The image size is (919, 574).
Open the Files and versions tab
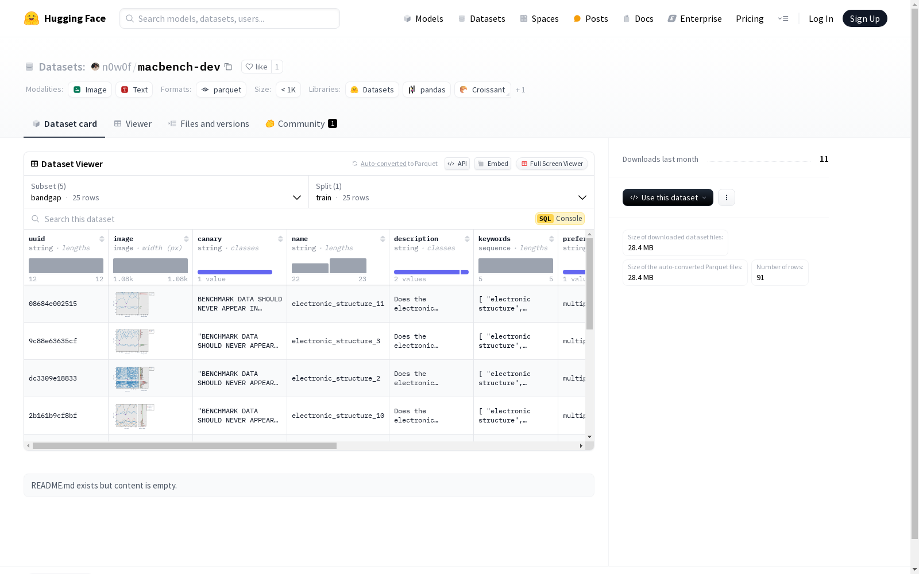pos(208,124)
